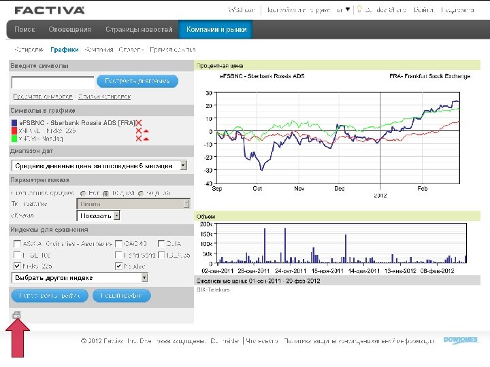This screenshot has width=490, height=367.
Task: Open the 'Котировки' sub-tab
Action: 29,50
